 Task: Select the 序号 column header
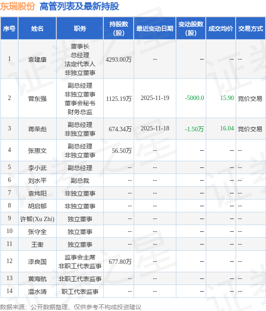[9, 29]
